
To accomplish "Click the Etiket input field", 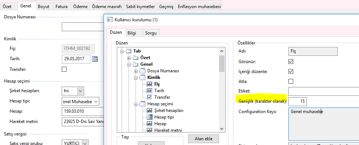I will pyautogui.click(x=323, y=91).
